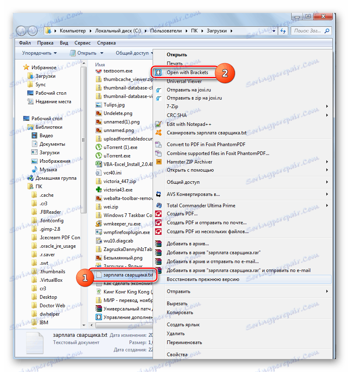Click the Hamster ZIP Archiver icon
Screen dimensions: 349x372
[x=160, y=162]
